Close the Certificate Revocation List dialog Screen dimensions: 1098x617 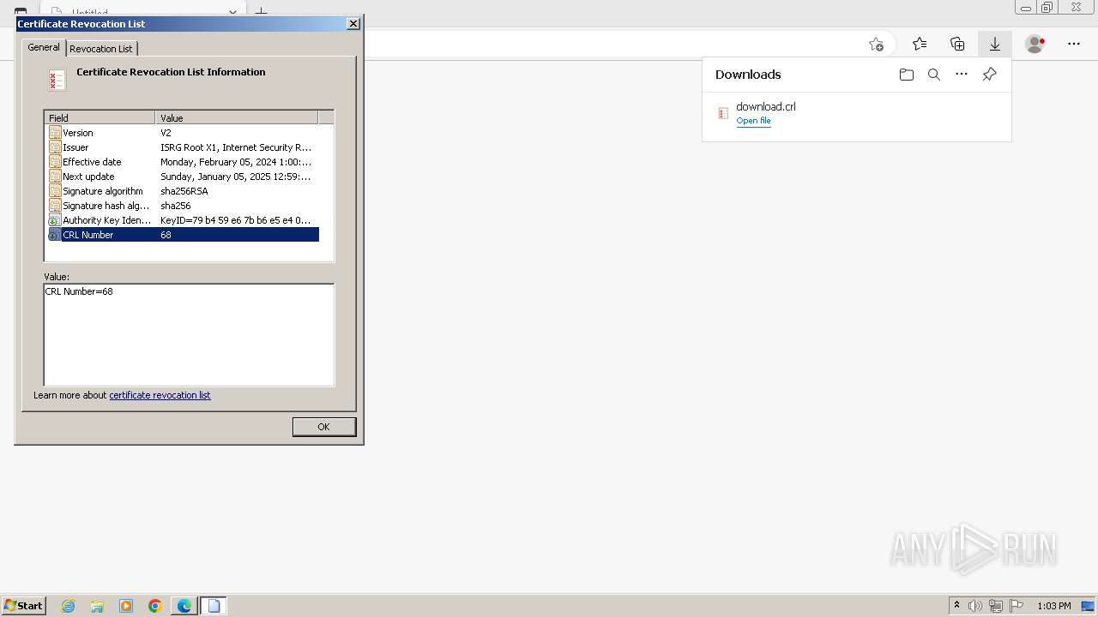353,24
